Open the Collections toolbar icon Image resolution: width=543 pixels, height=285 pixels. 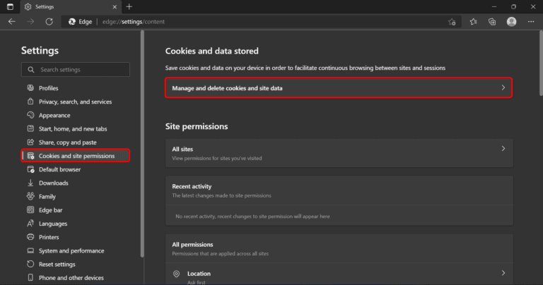pyautogui.click(x=492, y=22)
